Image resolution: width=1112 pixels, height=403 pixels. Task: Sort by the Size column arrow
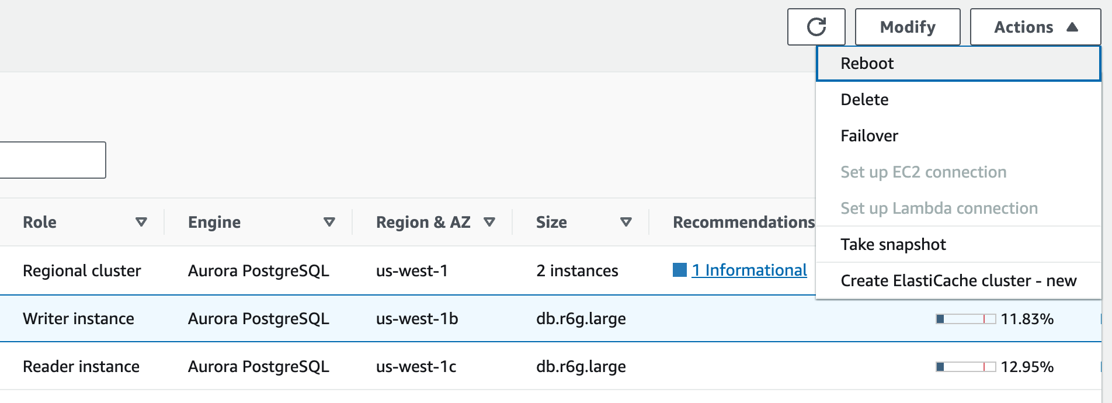click(x=625, y=222)
